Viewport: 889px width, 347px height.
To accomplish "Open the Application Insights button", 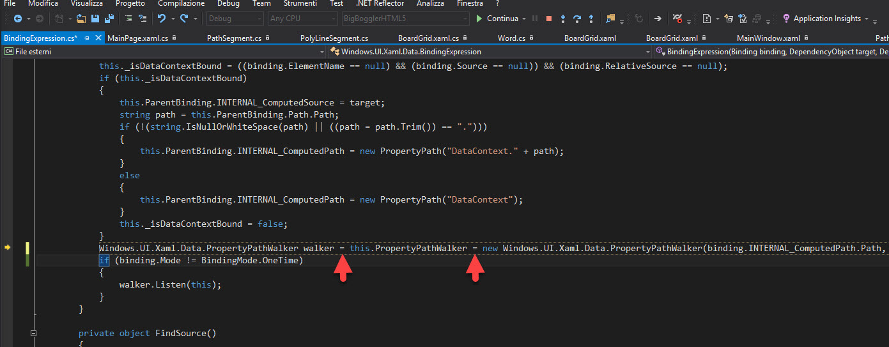I will [826, 19].
